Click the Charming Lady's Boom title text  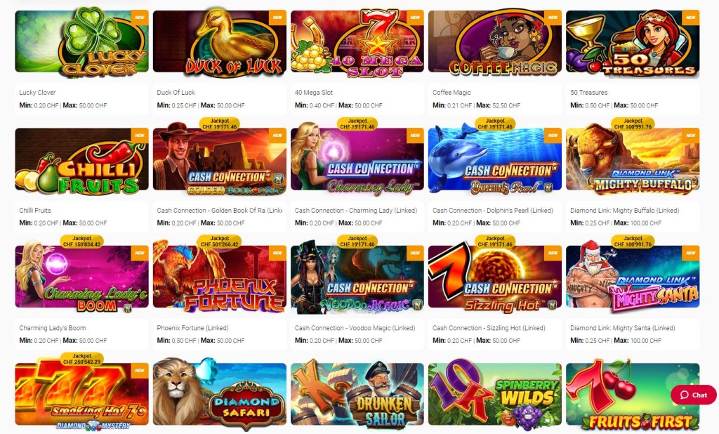(52, 328)
